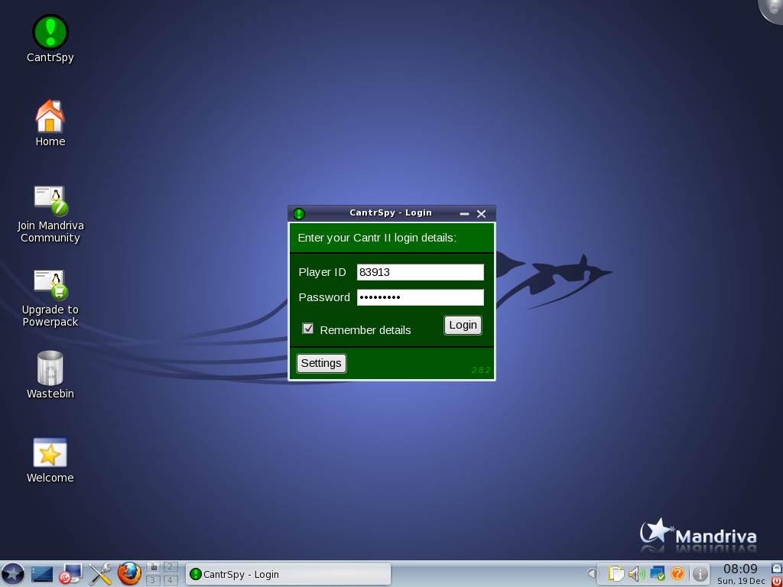
Task: Open the clipboard tray icon
Action: click(616, 574)
